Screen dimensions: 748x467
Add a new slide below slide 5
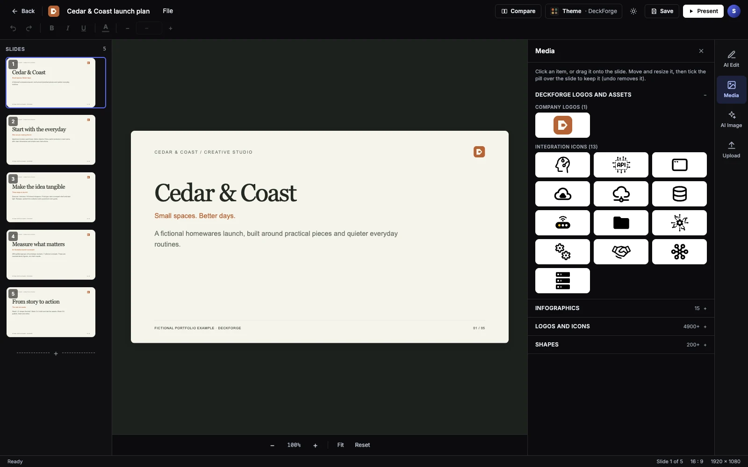(x=56, y=354)
